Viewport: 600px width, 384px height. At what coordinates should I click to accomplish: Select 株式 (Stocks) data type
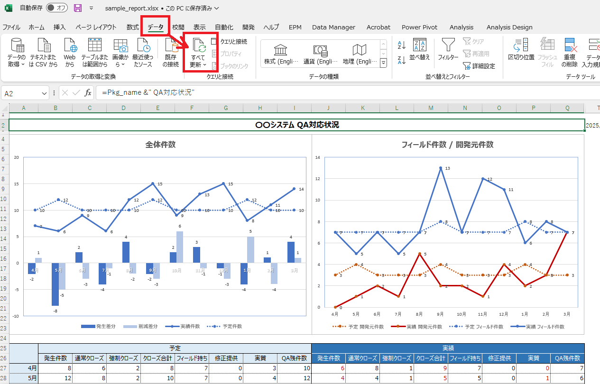pos(281,54)
